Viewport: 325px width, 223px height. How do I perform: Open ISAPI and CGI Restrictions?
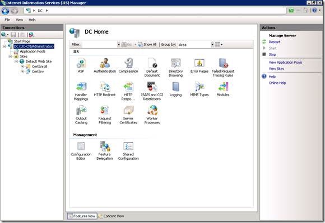(x=152, y=91)
